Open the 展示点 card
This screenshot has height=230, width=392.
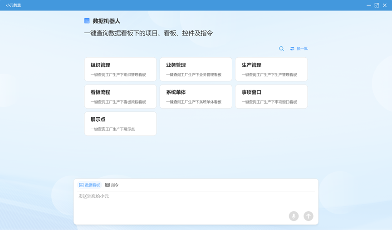pos(120,124)
